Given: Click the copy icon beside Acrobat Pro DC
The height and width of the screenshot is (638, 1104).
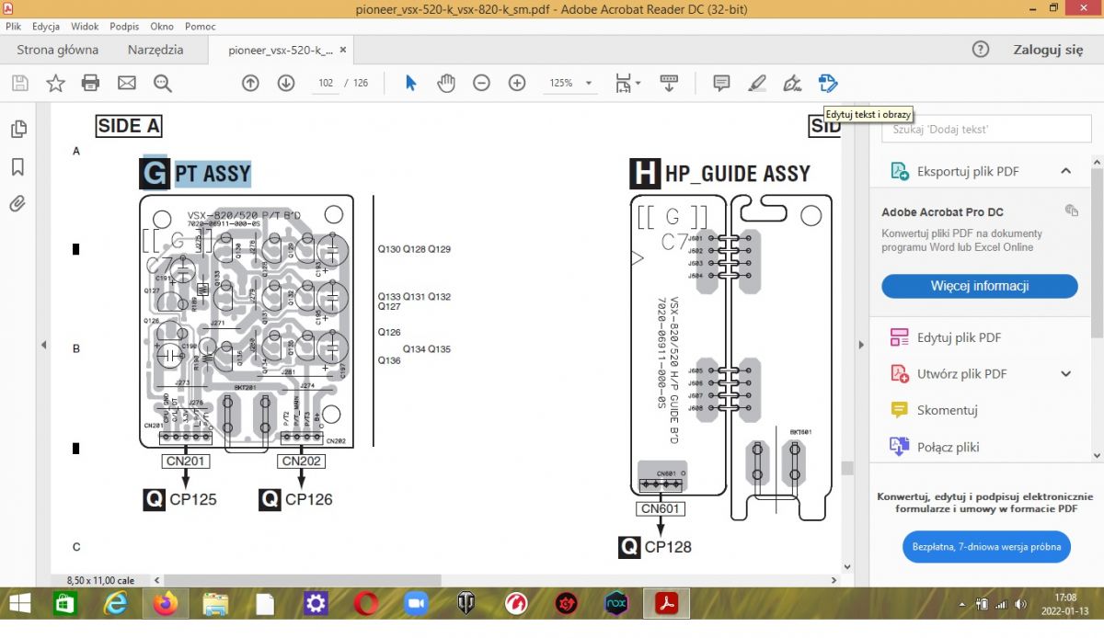Looking at the screenshot, I should pyautogui.click(x=1071, y=211).
